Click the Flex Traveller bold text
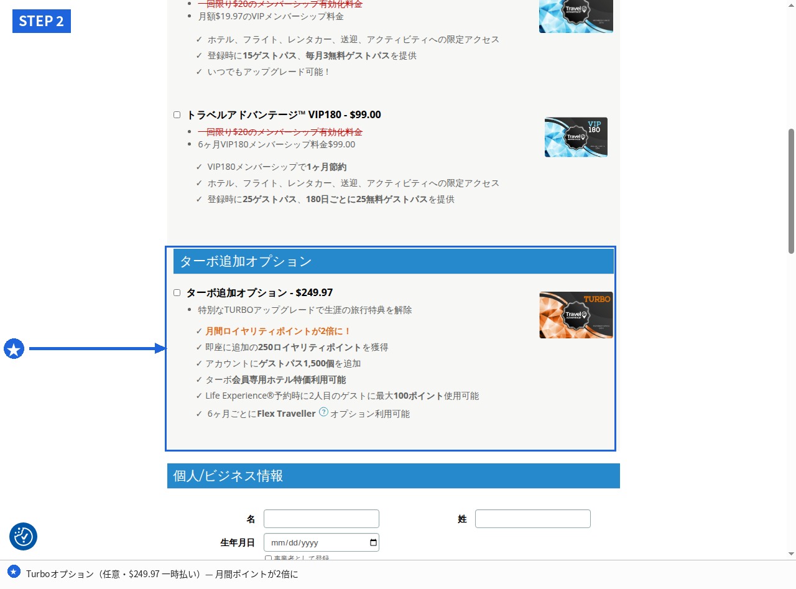The width and height of the screenshot is (796, 589). coord(286,414)
